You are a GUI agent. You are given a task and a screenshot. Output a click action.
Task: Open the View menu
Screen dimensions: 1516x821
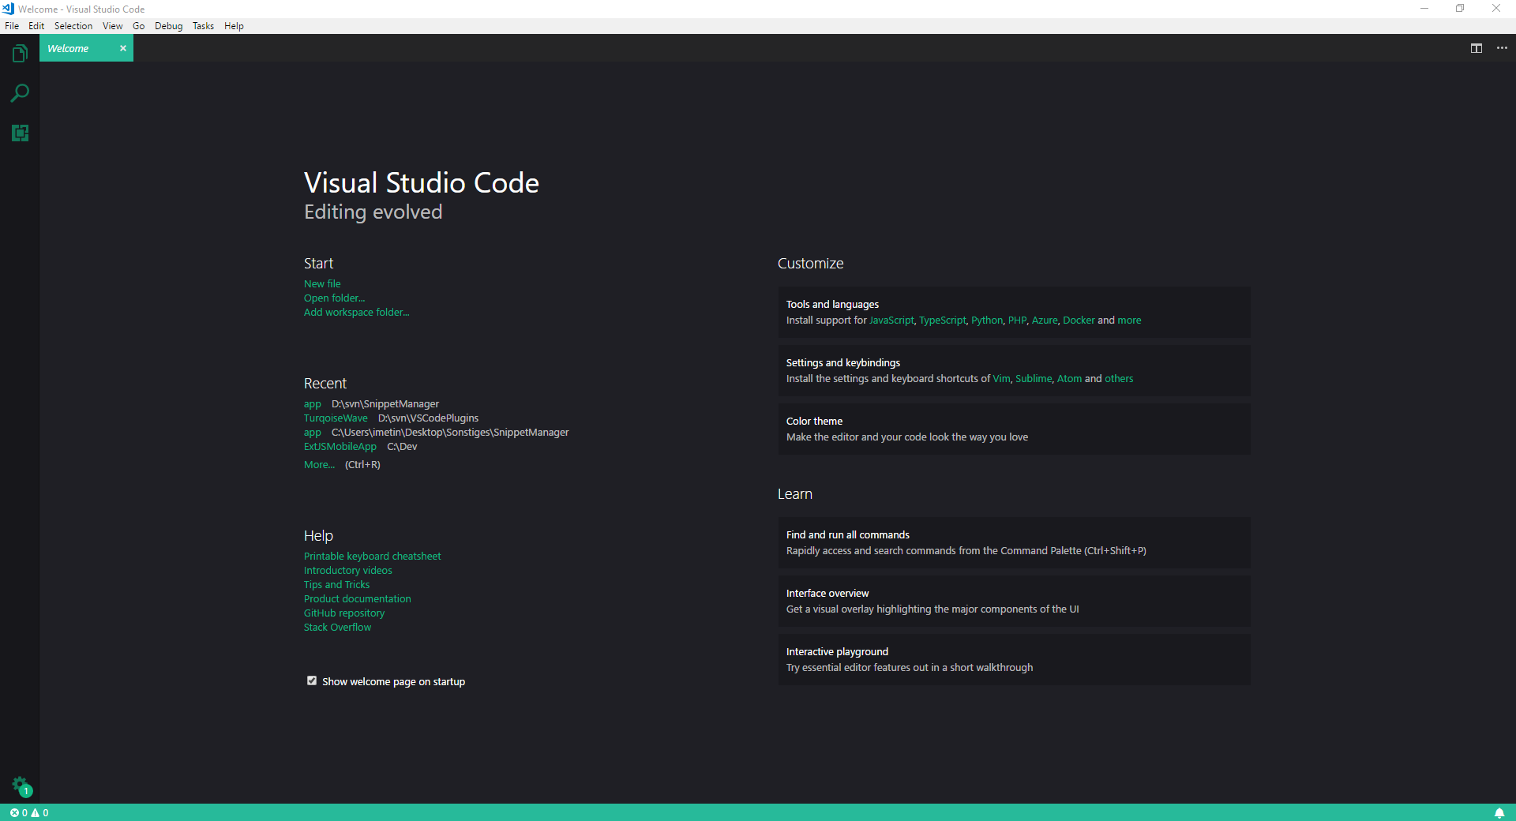tap(113, 26)
